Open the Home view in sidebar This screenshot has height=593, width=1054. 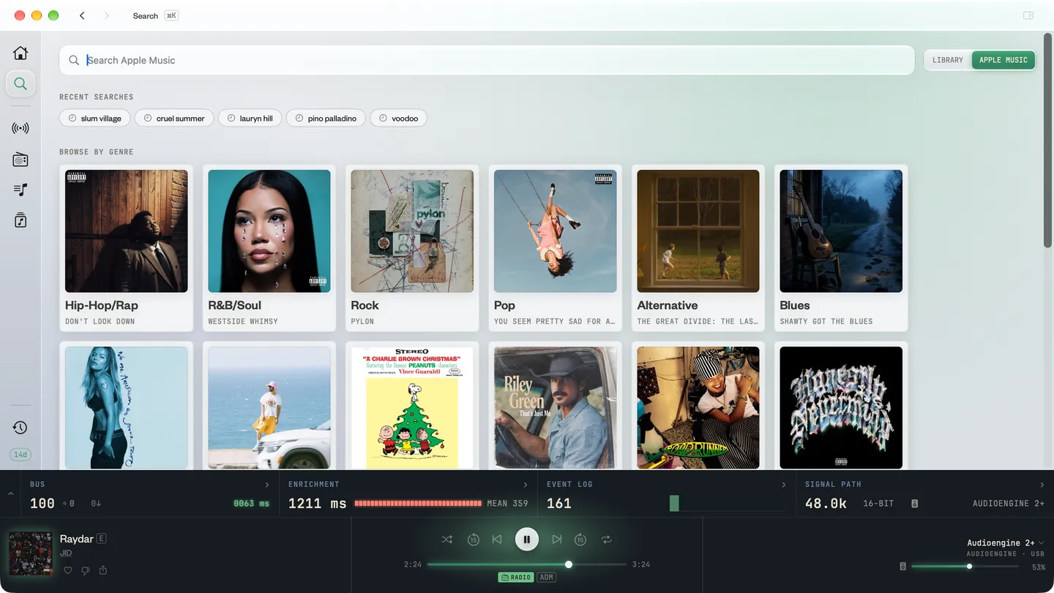(x=20, y=53)
